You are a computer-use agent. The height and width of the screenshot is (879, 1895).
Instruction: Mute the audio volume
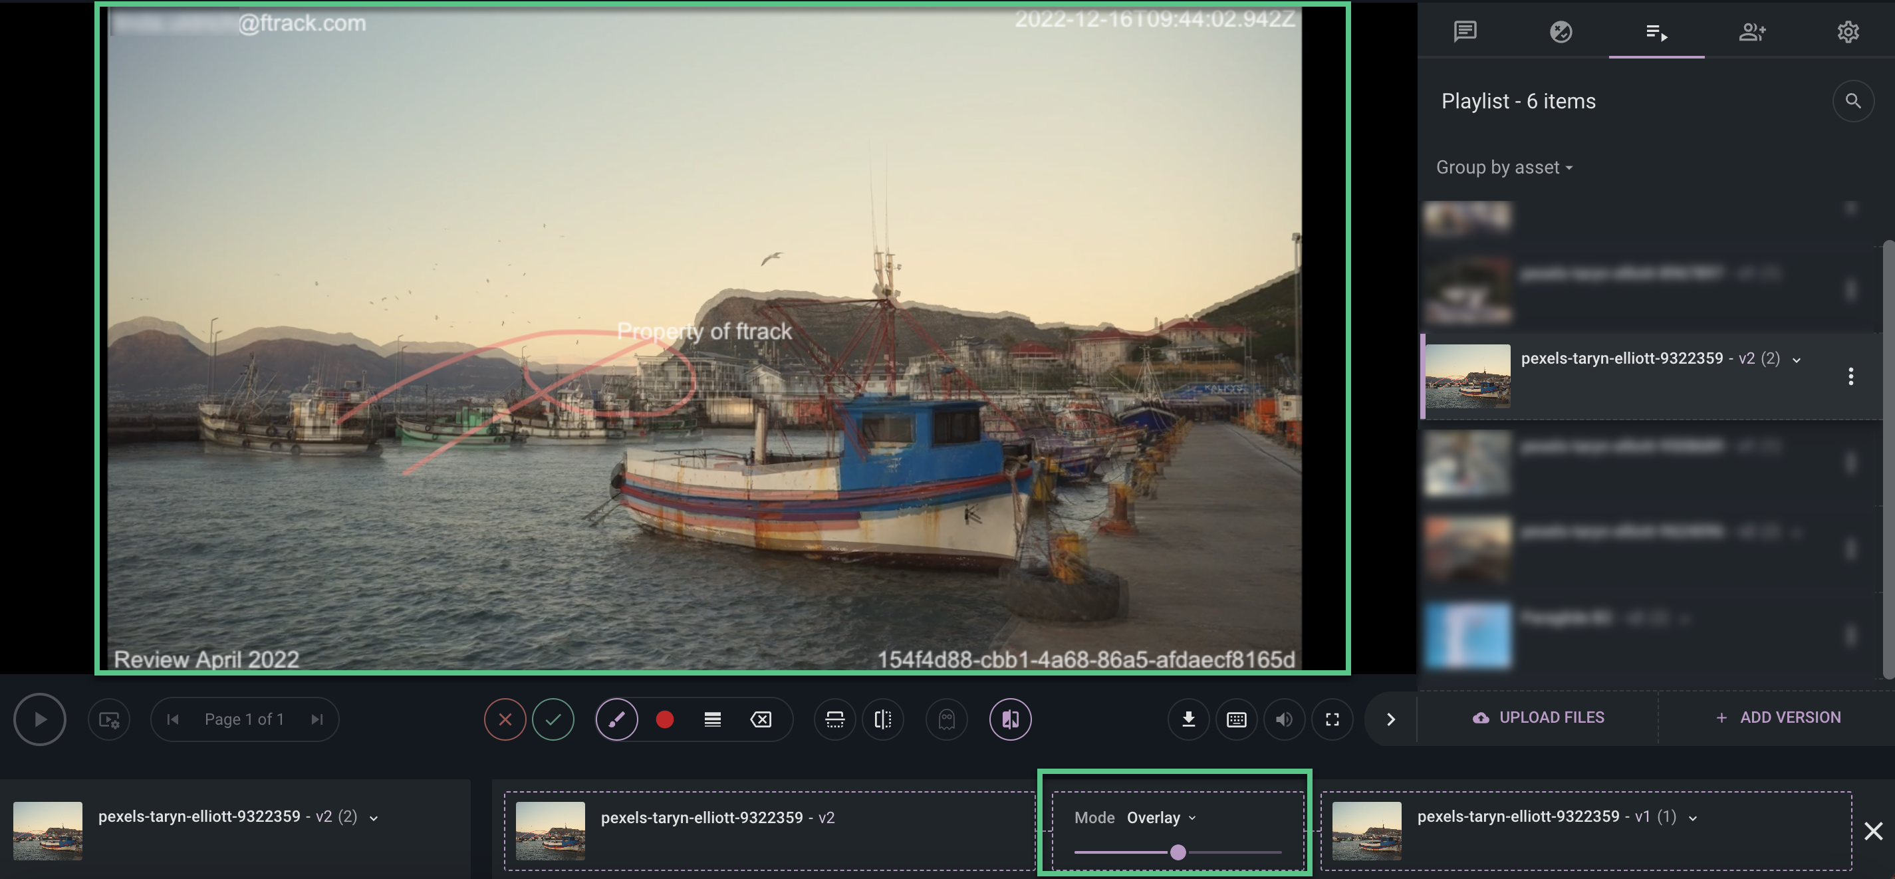(x=1284, y=719)
